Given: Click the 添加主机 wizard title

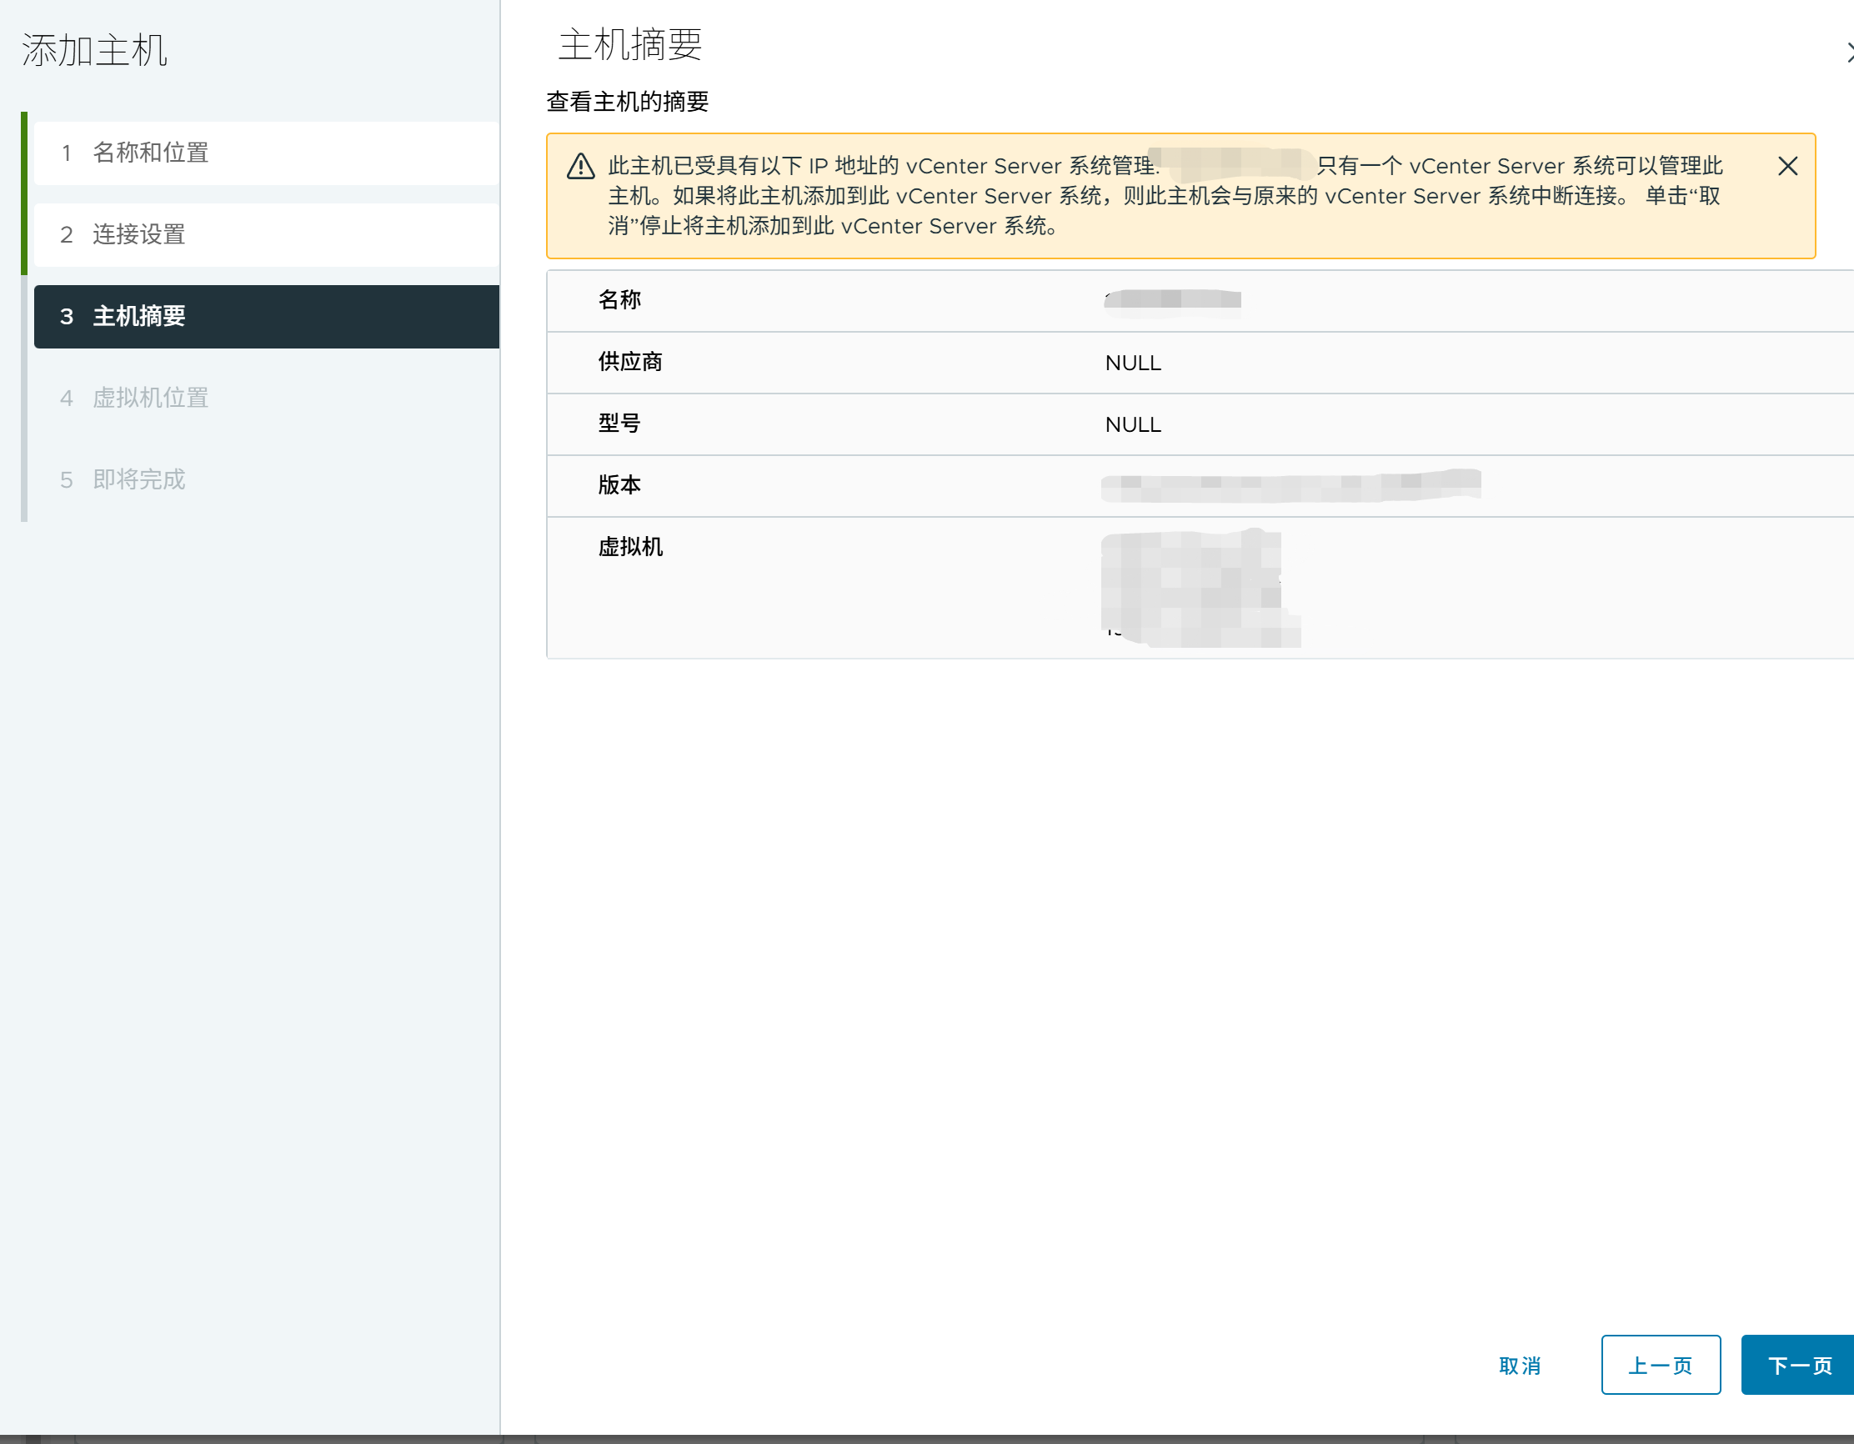Looking at the screenshot, I should pos(94,50).
